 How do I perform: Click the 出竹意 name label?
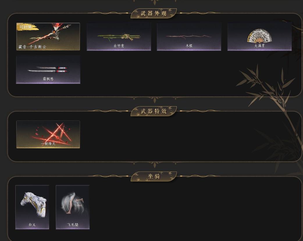coord(119,46)
